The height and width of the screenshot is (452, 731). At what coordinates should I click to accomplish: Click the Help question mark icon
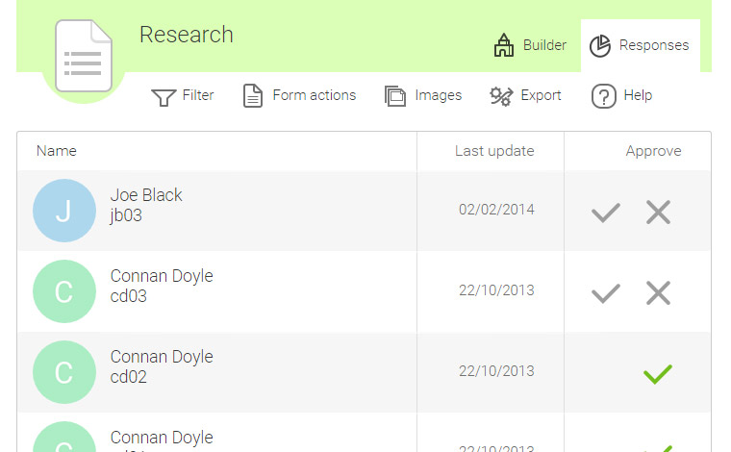[604, 96]
